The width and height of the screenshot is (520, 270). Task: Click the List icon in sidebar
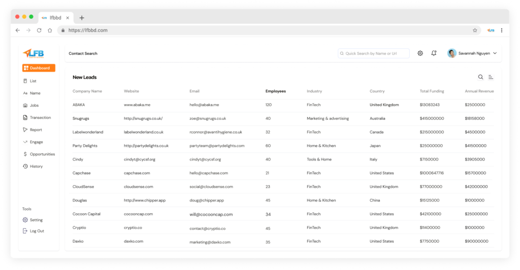coord(25,81)
